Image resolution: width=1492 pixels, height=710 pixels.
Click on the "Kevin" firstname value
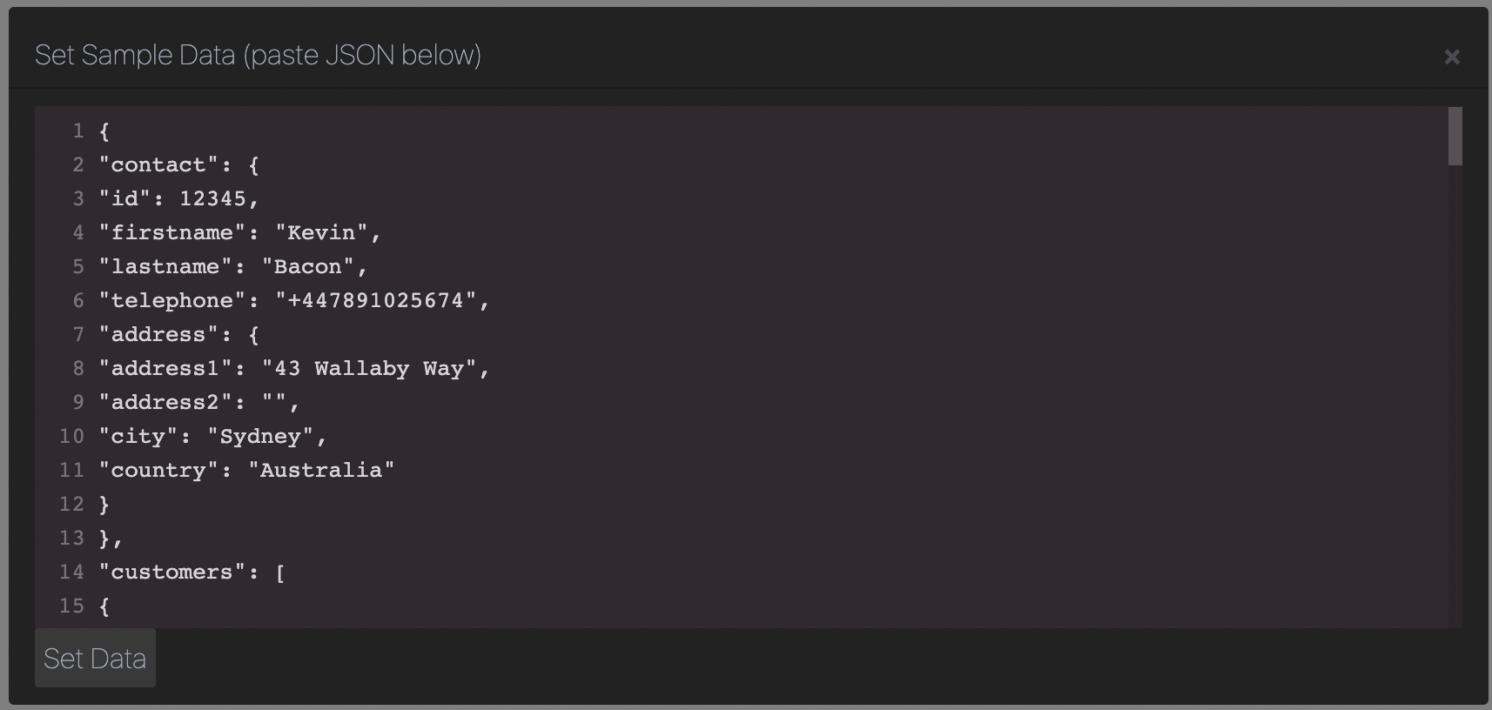[x=322, y=232]
